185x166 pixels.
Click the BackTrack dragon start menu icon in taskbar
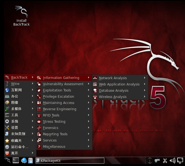pyautogui.click(x=7, y=161)
